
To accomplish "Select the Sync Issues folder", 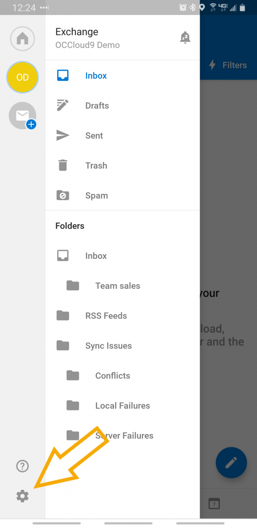I will tap(123, 346).
